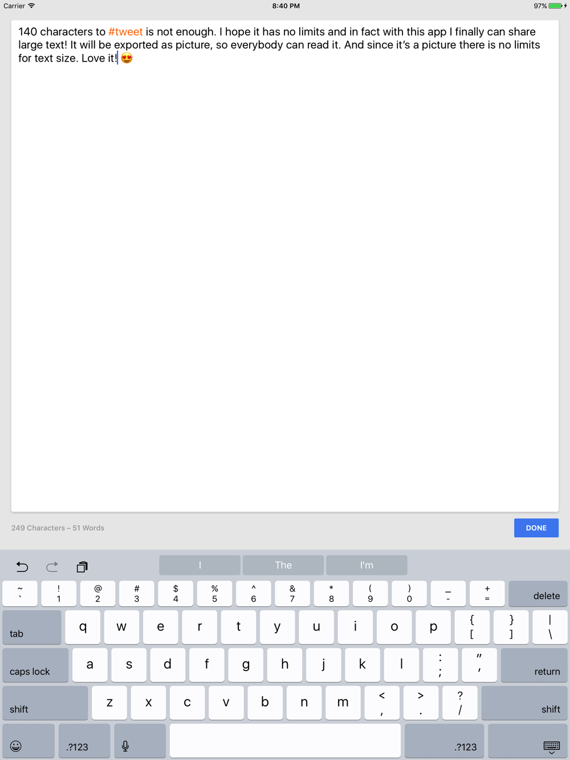Choose the "I" word suggestion
The width and height of the screenshot is (570, 760).
[199, 565]
